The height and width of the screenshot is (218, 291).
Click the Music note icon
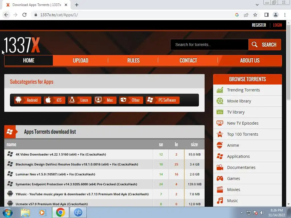[x=220, y=201]
